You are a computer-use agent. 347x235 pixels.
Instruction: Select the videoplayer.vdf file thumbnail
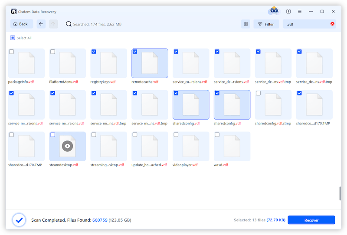point(191,146)
